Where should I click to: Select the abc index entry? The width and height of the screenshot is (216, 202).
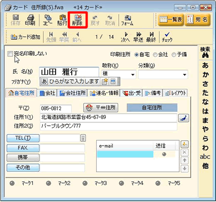point(205,157)
